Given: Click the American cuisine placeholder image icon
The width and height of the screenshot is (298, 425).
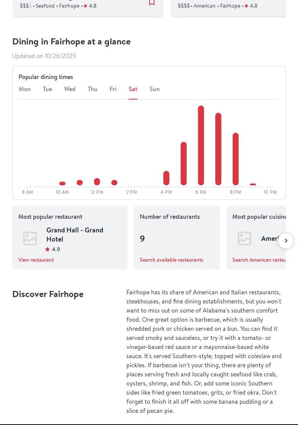Looking at the screenshot, I should (244, 239).
